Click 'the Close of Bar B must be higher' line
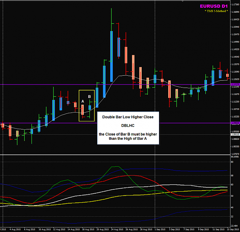 tap(128, 134)
